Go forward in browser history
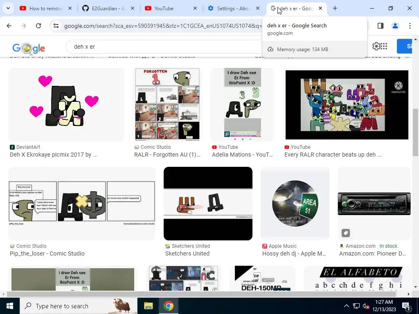This screenshot has width=419, height=314. pyautogui.click(x=24, y=26)
